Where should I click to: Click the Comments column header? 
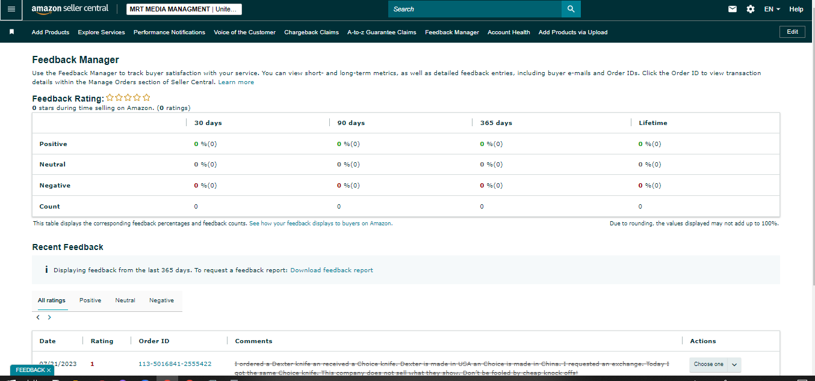253,341
